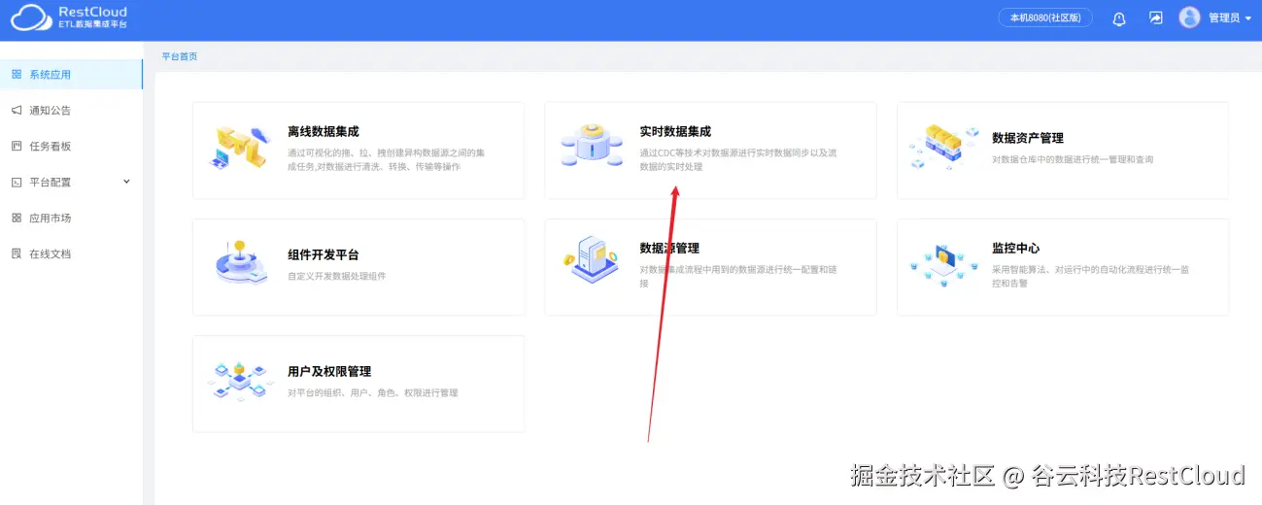Open the 用户及权限管理 title
1262x505 pixels.
click(x=329, y=372)
